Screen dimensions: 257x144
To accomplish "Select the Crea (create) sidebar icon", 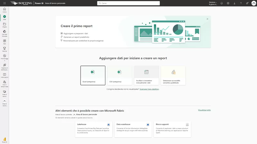I will pos(4,18).
